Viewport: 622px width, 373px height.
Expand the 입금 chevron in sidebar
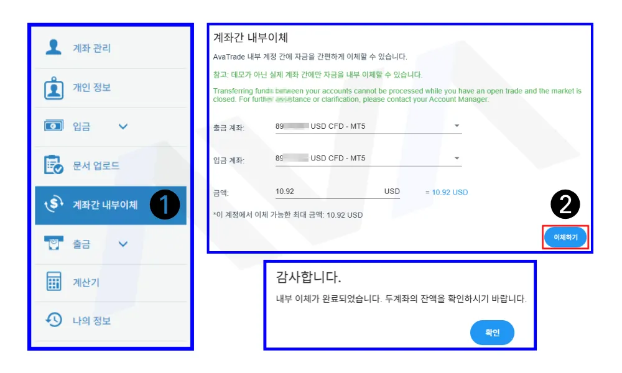point(123,126)
